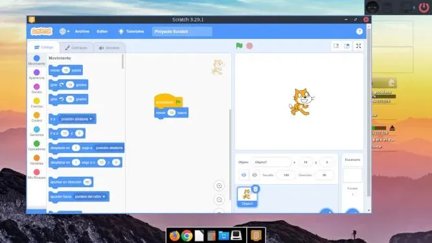Delete Objeto1 sprite with trash icon
432x243 pixels.
tap(255, 189)
